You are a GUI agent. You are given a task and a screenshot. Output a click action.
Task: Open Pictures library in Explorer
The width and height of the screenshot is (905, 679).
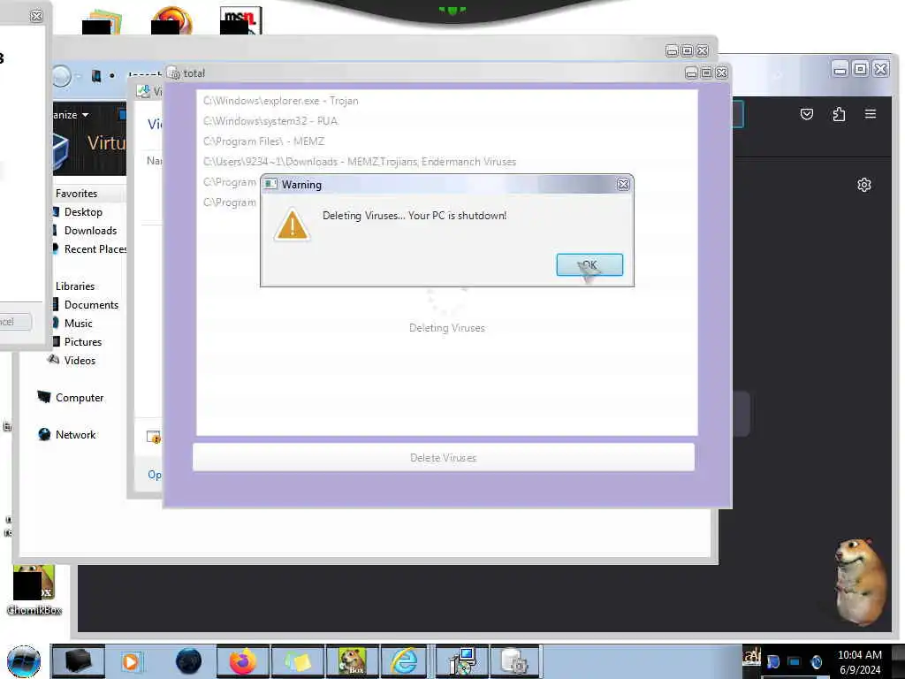[82, 342]
